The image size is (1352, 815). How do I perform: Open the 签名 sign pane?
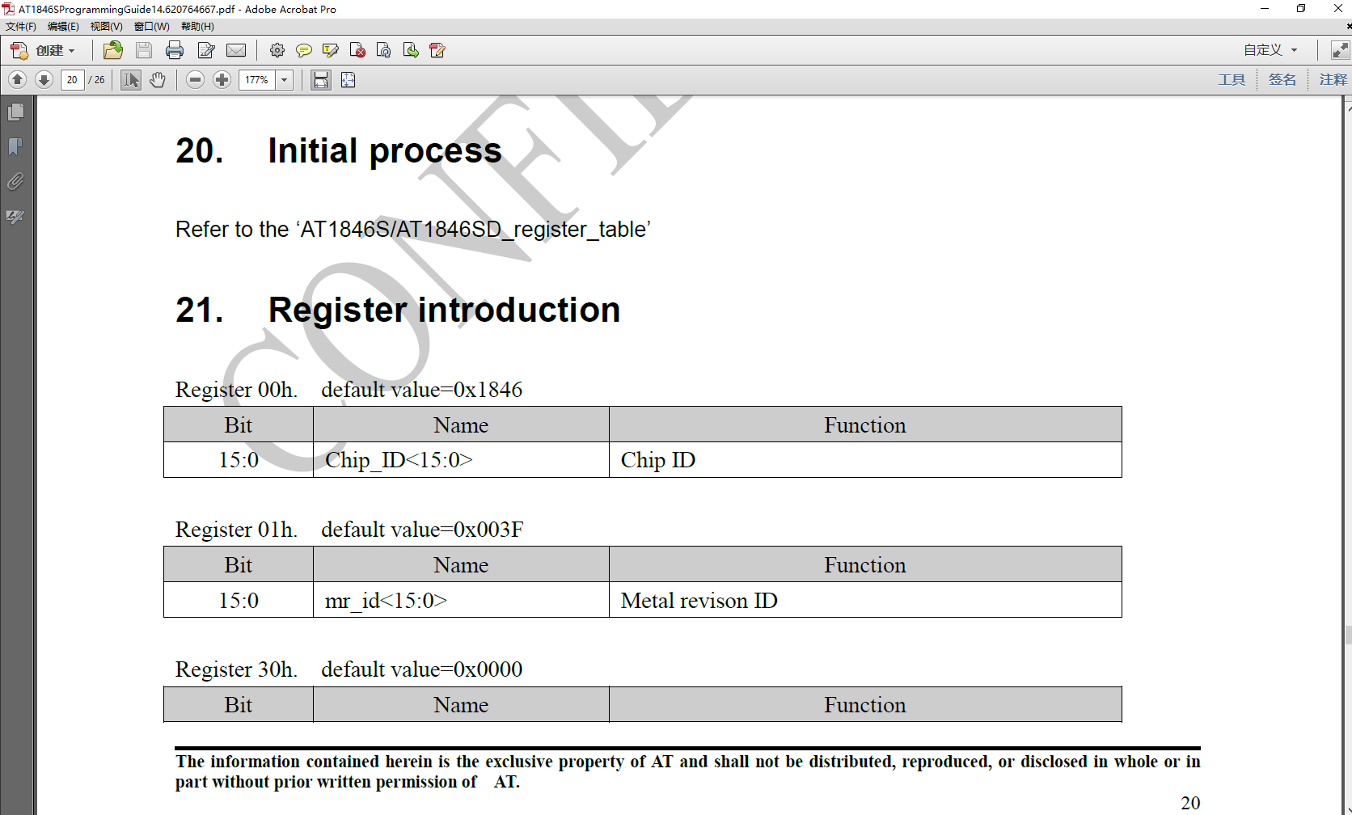click(1282, 79)
